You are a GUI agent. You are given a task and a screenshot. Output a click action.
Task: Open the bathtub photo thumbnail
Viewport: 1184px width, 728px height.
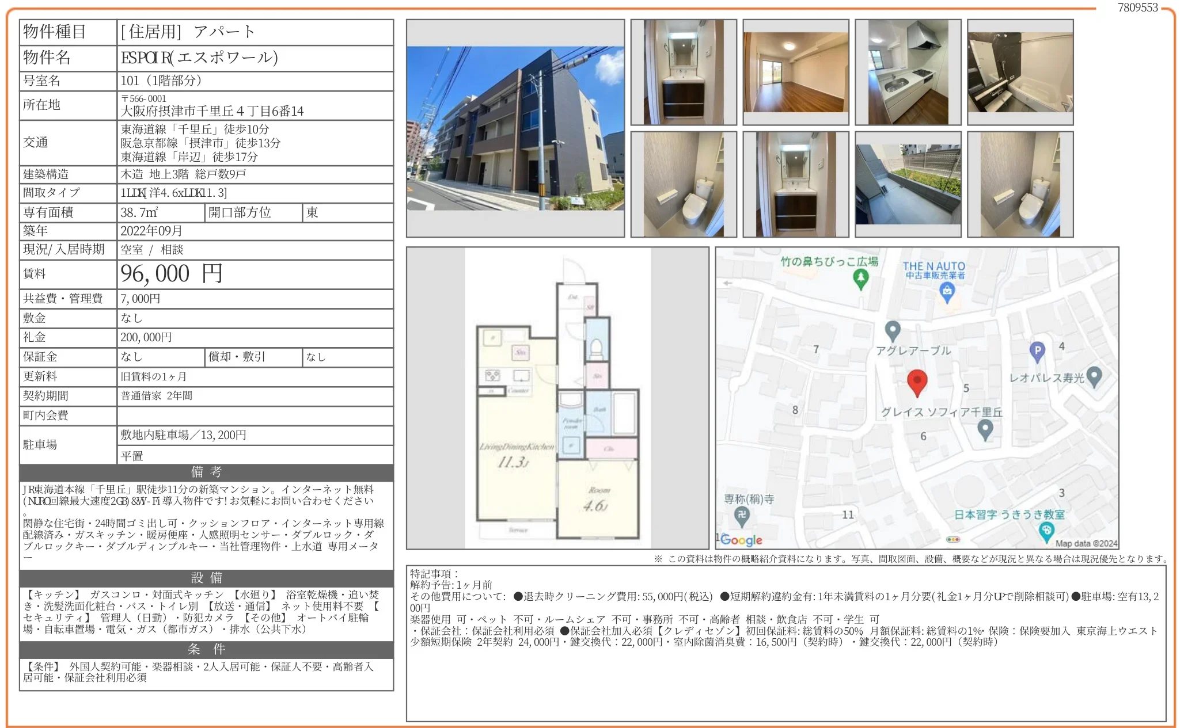[x=1020, y=72]
